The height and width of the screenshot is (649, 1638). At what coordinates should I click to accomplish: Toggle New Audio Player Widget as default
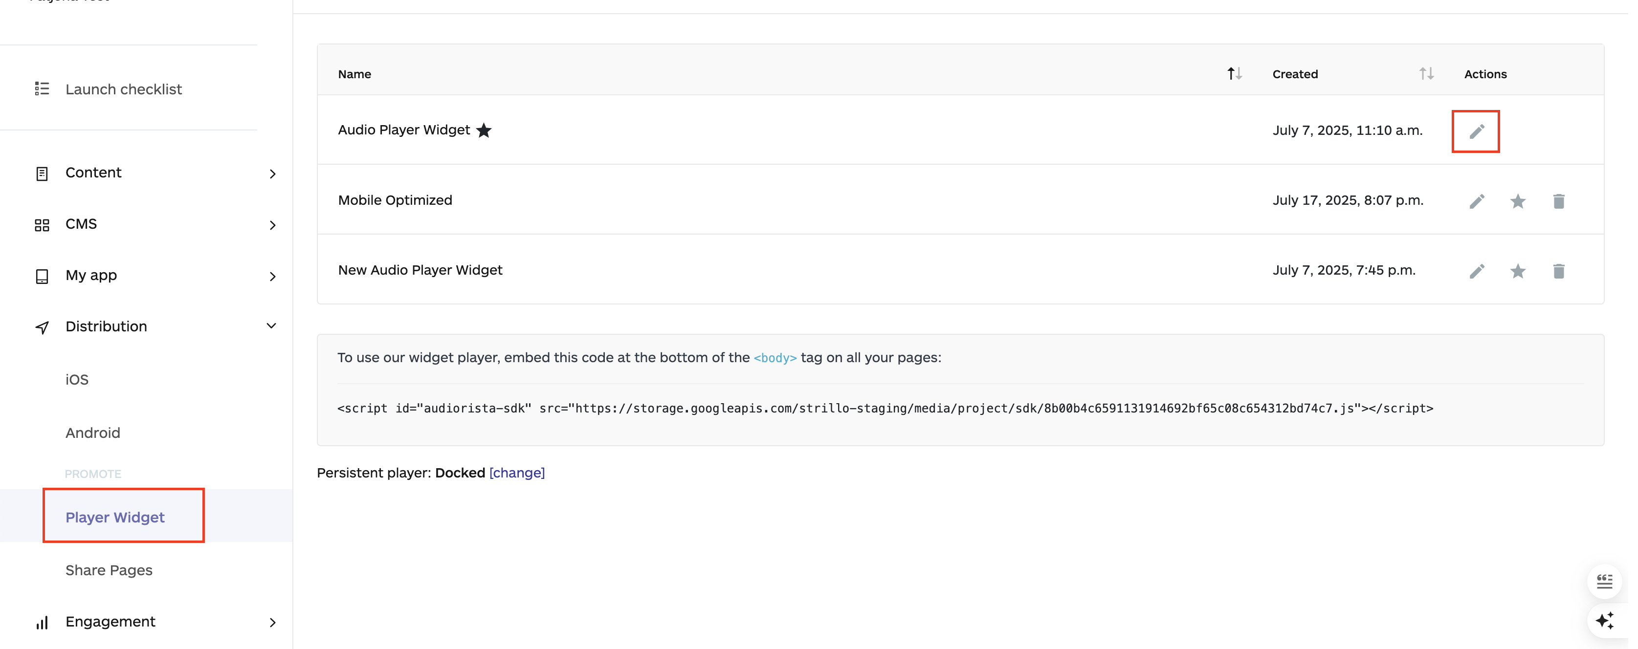[x=1518, y=271]
